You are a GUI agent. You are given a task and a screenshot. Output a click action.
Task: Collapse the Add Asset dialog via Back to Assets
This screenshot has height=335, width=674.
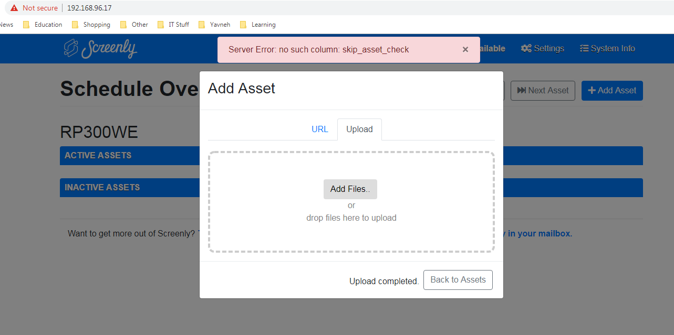458,279
